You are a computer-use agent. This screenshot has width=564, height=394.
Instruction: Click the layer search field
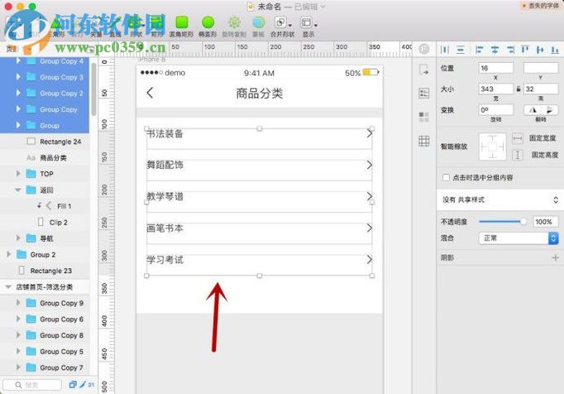(32, 385)
